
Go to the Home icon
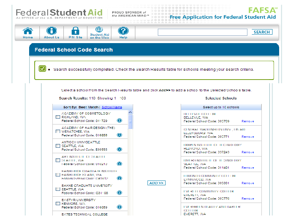tap(28, 31)
